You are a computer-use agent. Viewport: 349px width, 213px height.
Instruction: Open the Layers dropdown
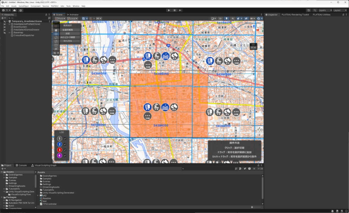point(325,10)
